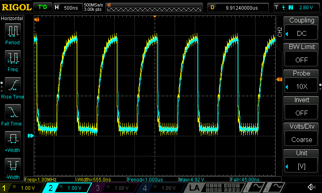Select the Period measurement icon

13,31
